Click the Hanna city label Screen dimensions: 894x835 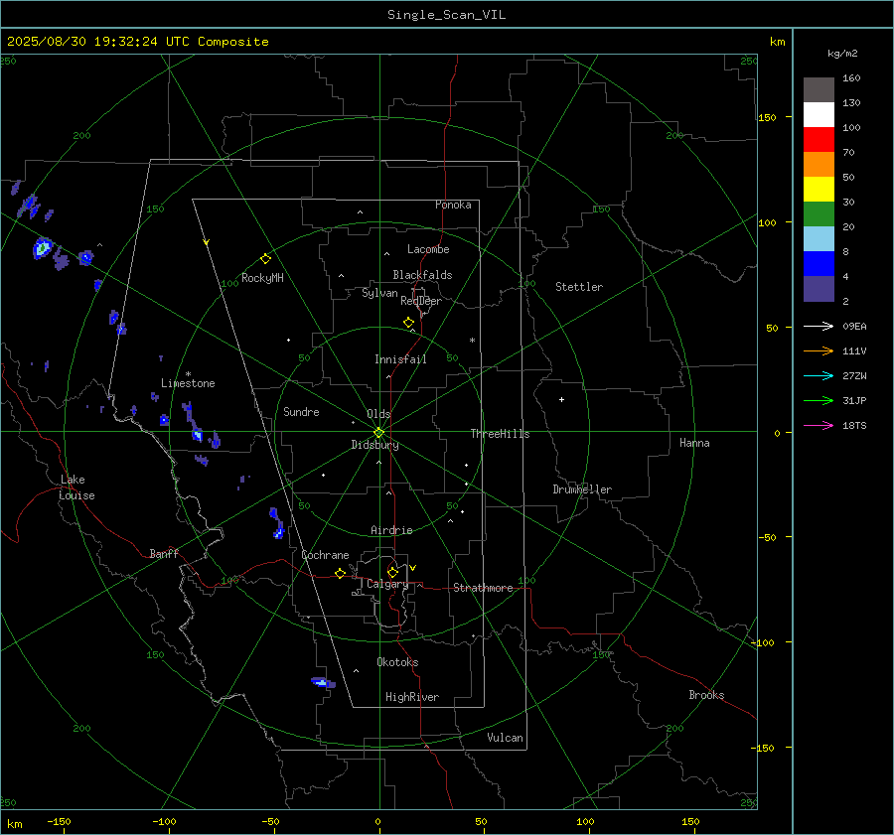[694, 443]
